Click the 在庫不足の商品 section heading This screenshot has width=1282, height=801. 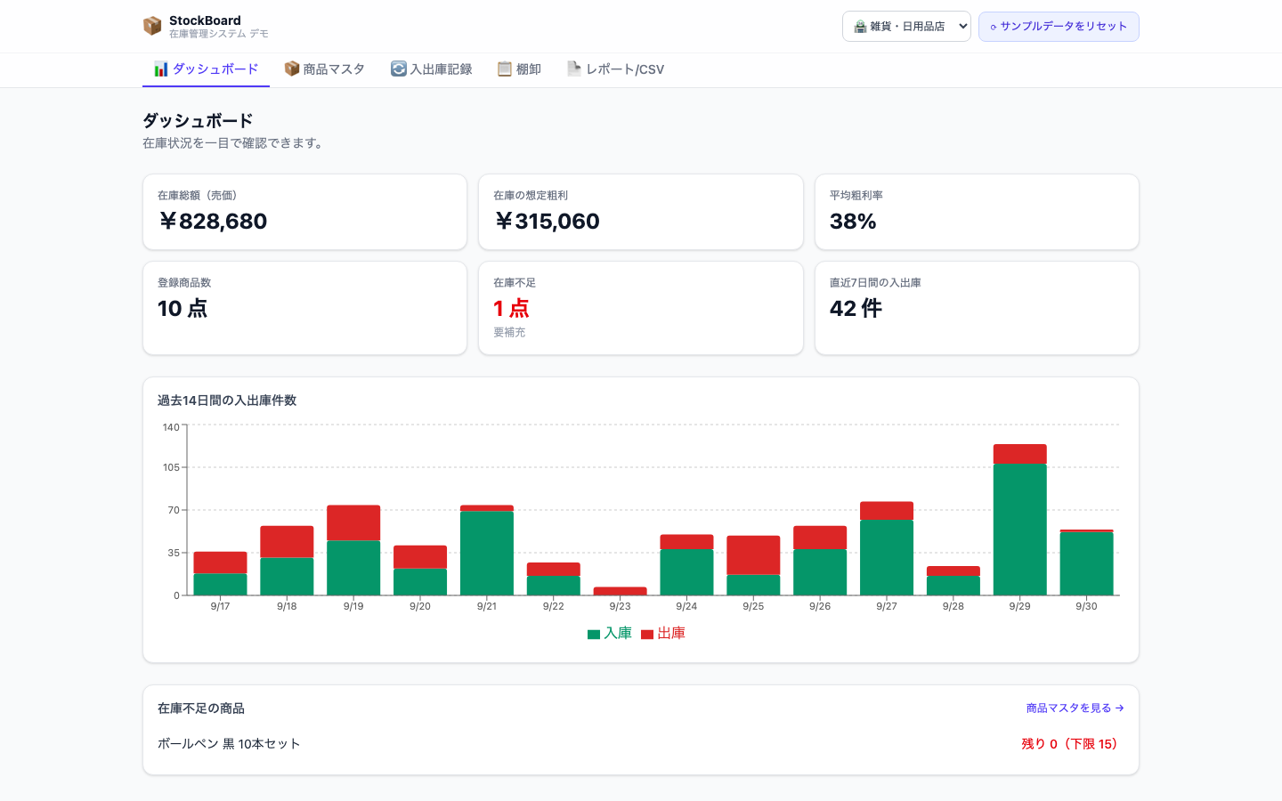[x=201, y=708]
